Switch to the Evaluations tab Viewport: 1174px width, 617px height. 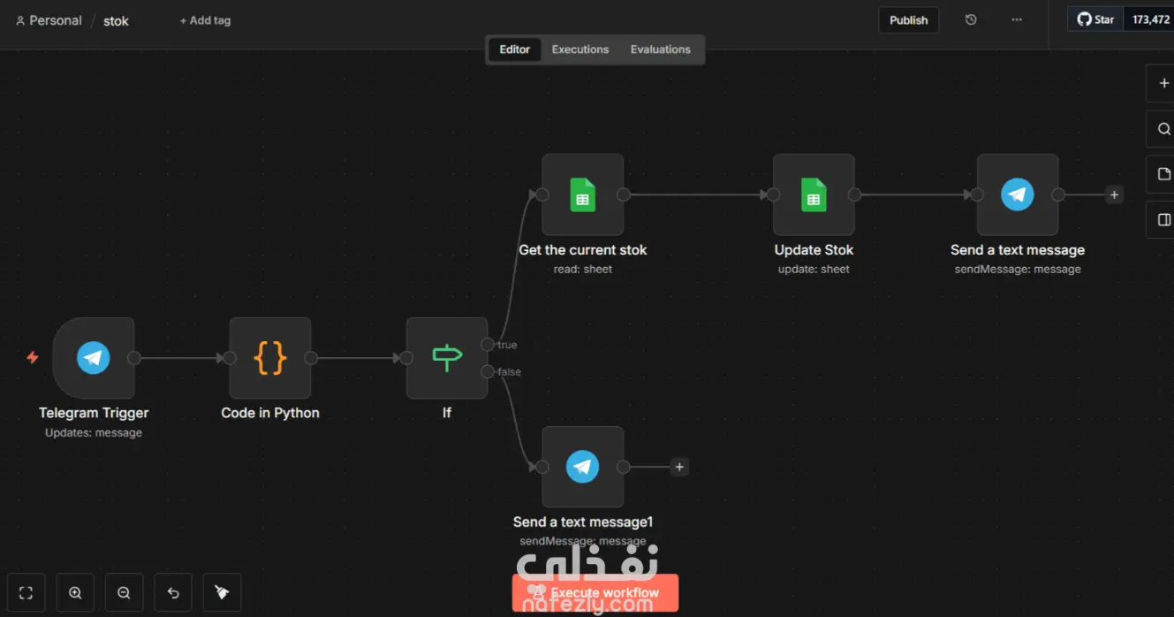(661, 50)
